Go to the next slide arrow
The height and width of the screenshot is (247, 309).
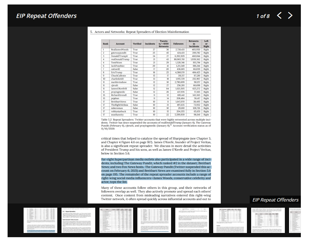tap(290, 15)
